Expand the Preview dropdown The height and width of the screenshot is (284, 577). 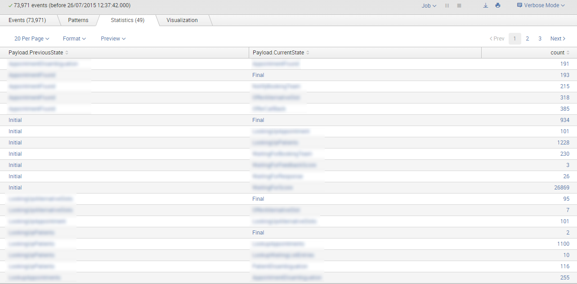(x=113, y=39)
